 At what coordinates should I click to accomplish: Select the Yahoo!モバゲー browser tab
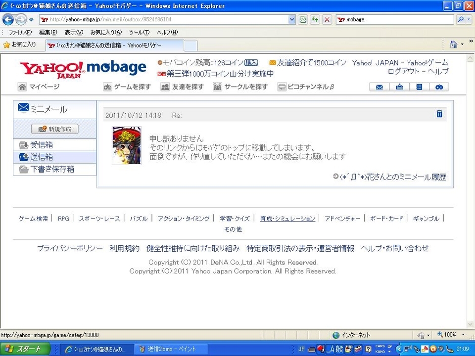[x=114, y=45]
